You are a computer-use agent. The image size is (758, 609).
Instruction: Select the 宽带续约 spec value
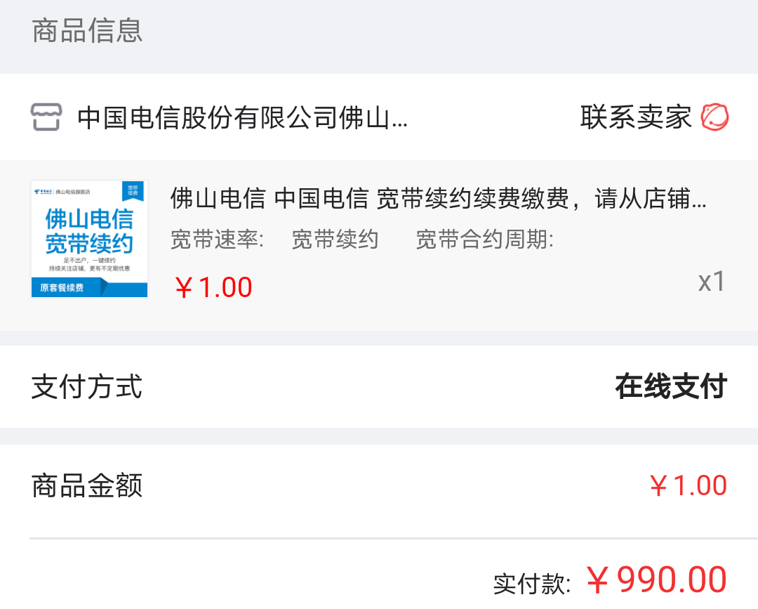click(x=335, y=240)
